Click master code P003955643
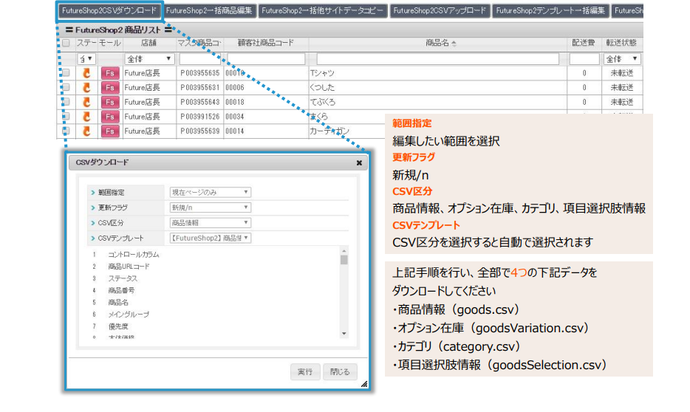The height and width of the screenshot is (412, 690). point(199,102)
